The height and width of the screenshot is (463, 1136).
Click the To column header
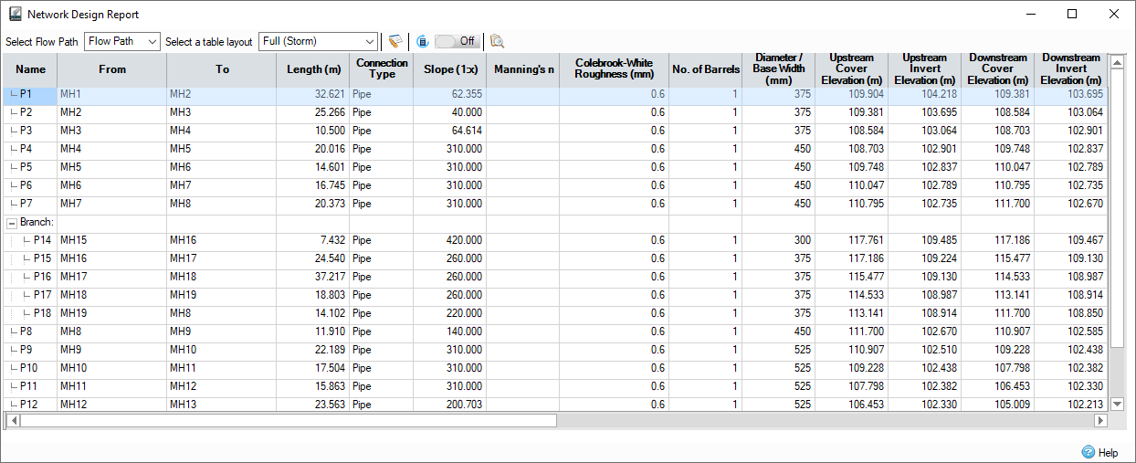pyautogui.click(x=222, y=69)
